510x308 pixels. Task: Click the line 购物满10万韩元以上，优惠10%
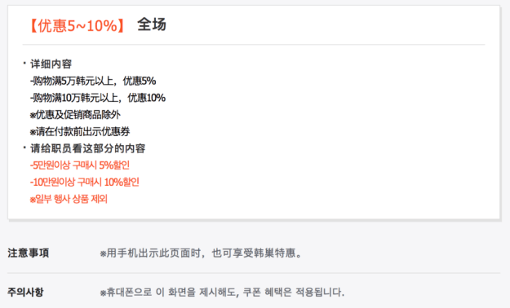(98, 98)
